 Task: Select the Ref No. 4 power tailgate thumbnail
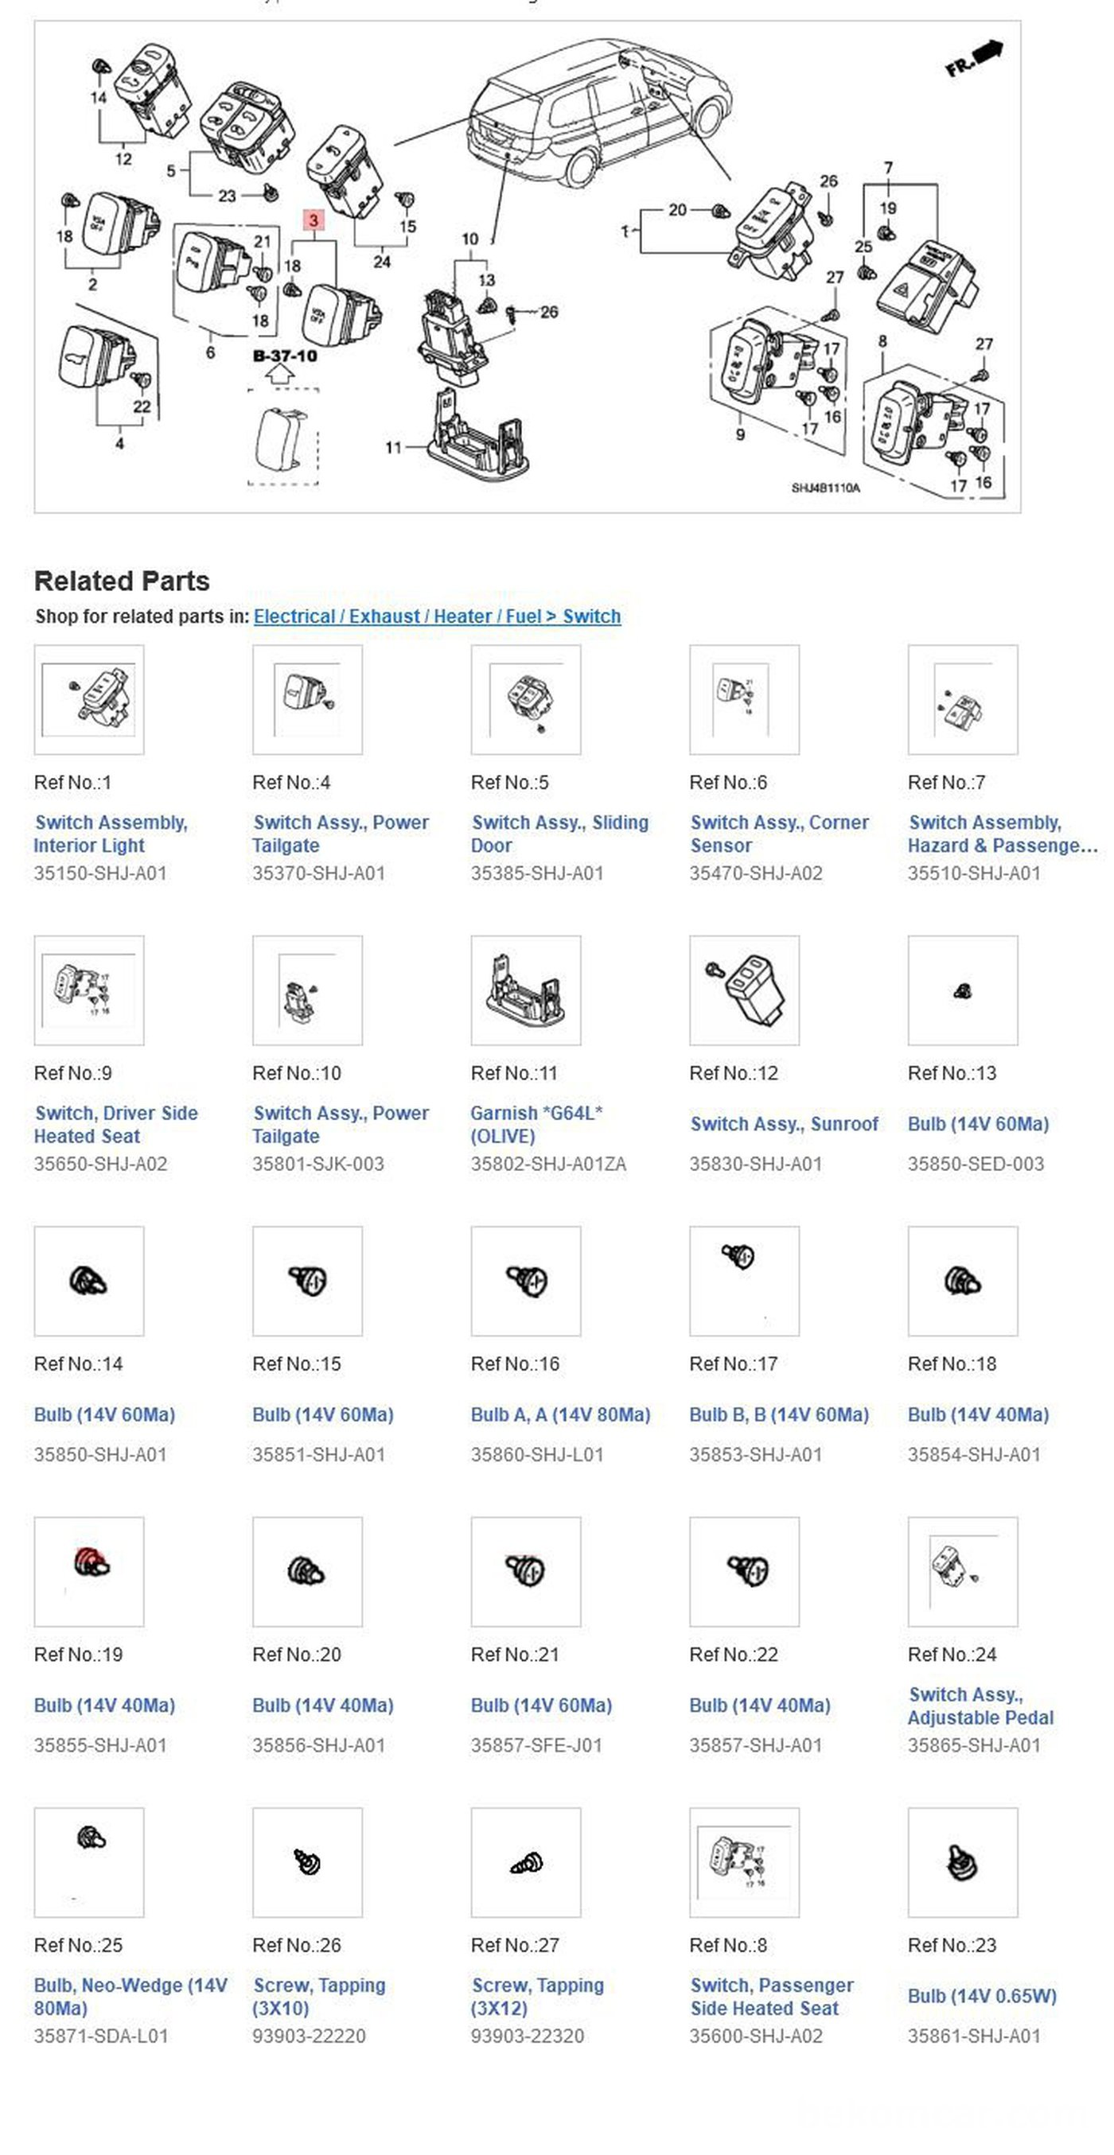point(307,699)
